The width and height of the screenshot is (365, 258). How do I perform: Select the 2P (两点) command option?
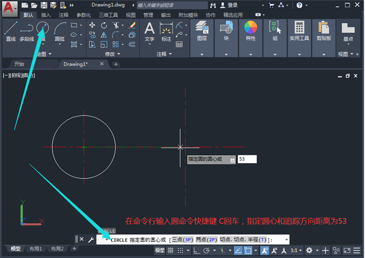(x=207, y=240)
